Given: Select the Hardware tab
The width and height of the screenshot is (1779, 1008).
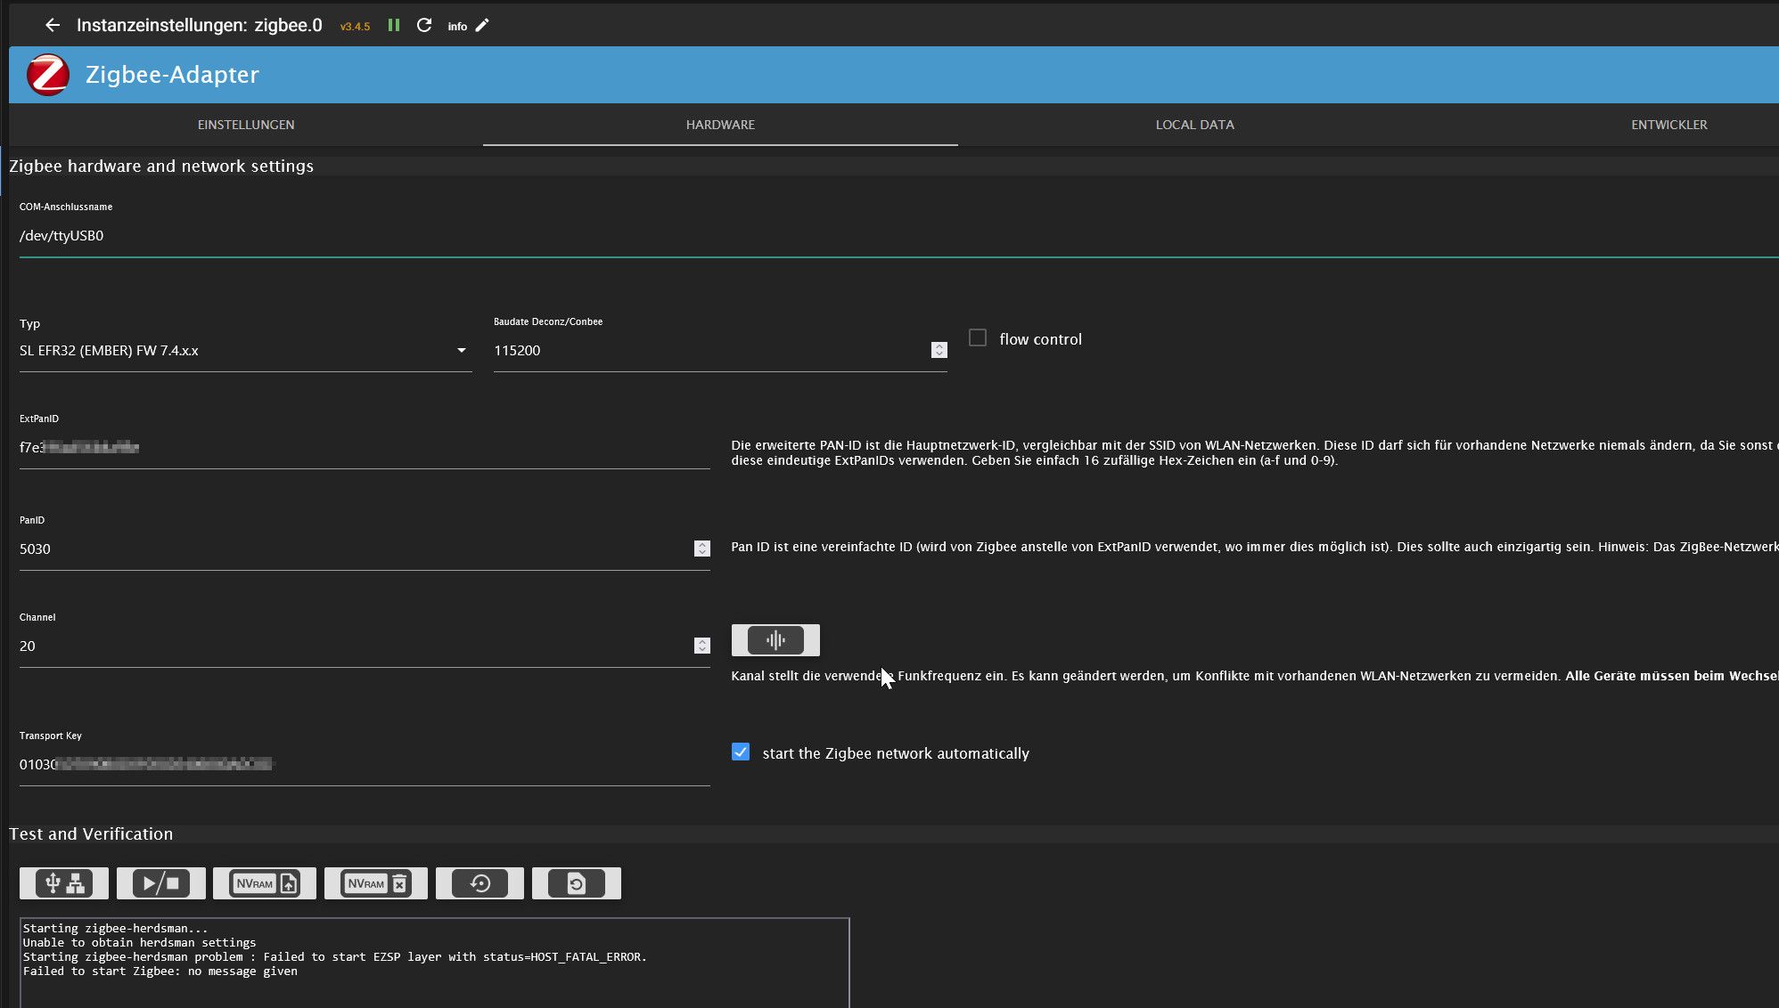Looking at the screenshot, I should 720,125.
